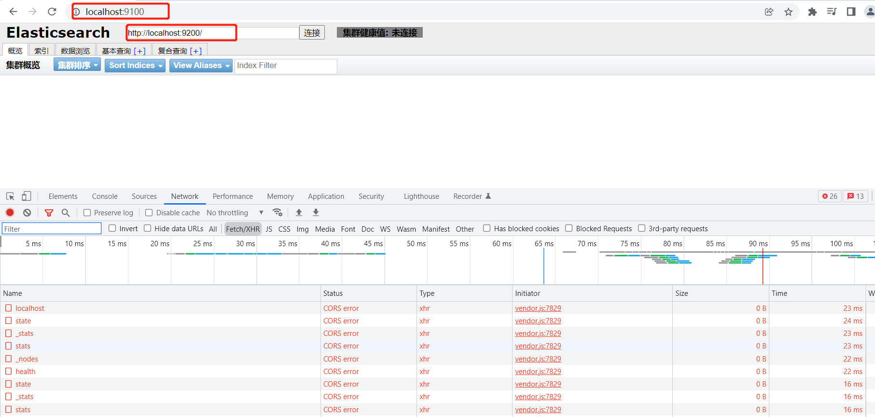Focus the network Filter text box
The width and height of the screenshot is (875, 417).
(52, 229)
